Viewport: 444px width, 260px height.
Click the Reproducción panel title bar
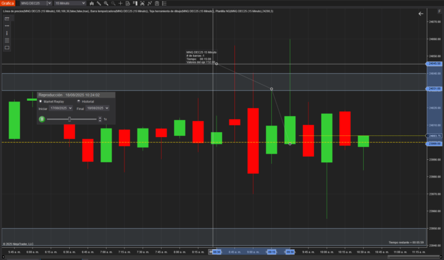pyautogui.click(x=76, y=95)
